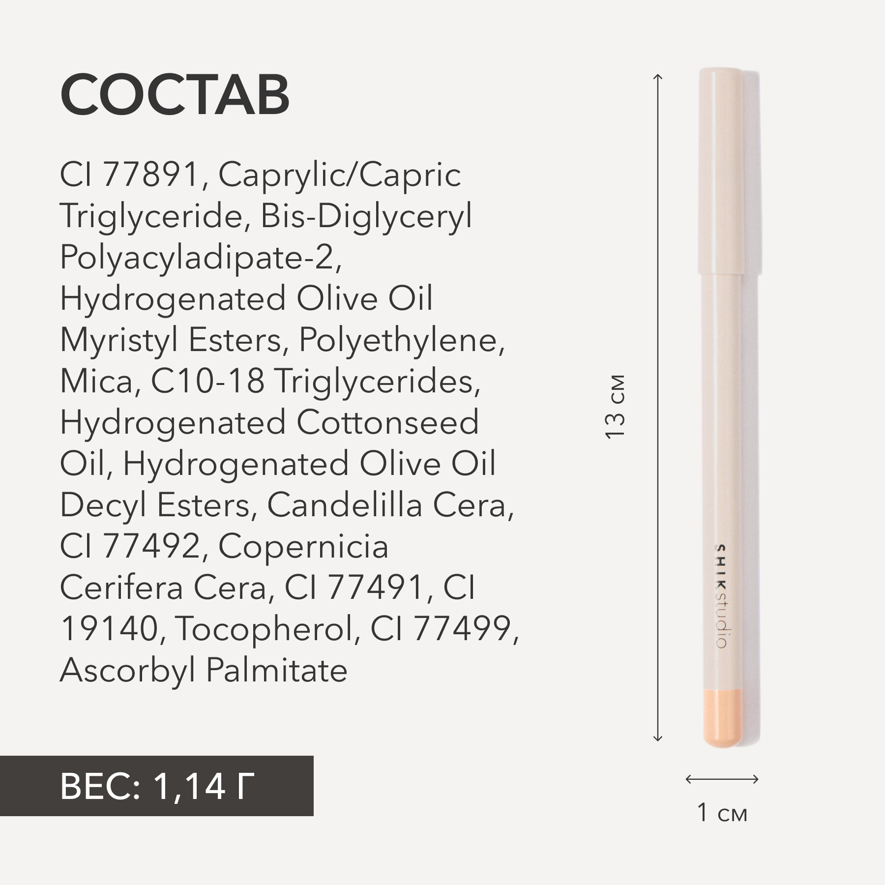Click the СОСТАВ heading
Viewport: 885px width, 885px height.
click(175, 95)
